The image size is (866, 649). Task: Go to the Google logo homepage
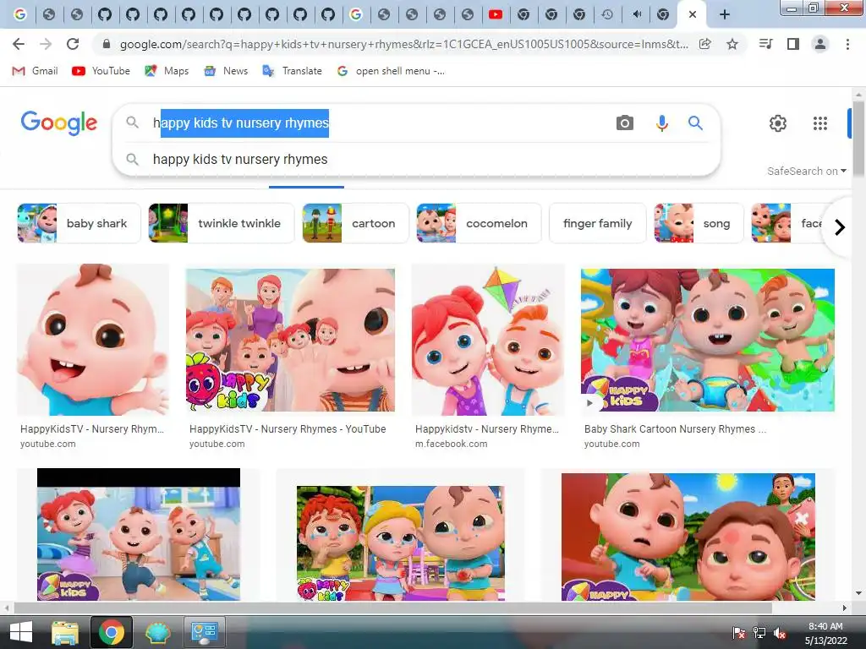tap(58, 123)
